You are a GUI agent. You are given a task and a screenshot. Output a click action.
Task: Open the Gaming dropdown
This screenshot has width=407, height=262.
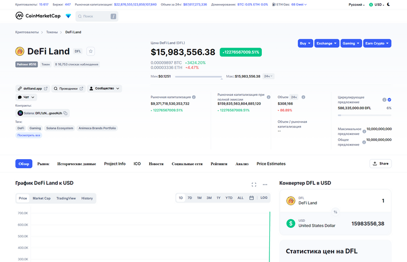click(x=351, y=43)
